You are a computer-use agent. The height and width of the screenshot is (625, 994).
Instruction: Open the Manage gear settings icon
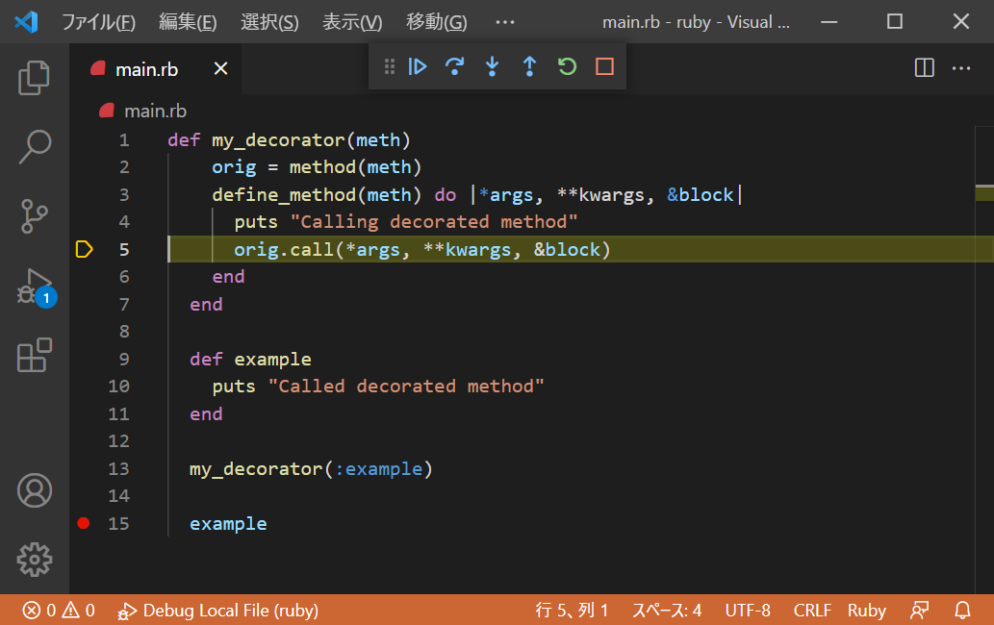click(35, 560)
